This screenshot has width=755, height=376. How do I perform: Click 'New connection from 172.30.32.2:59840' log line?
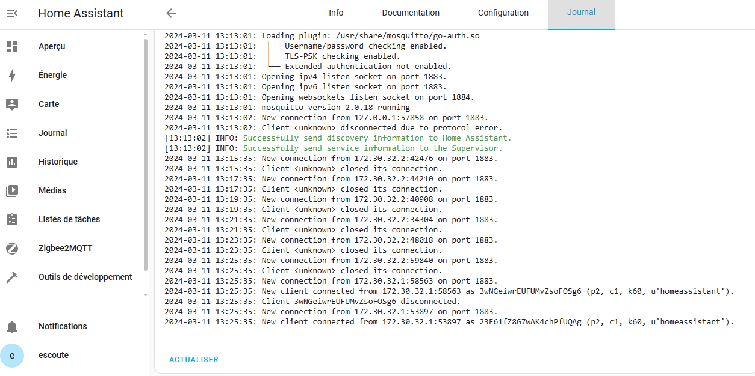tap(331, 261)
